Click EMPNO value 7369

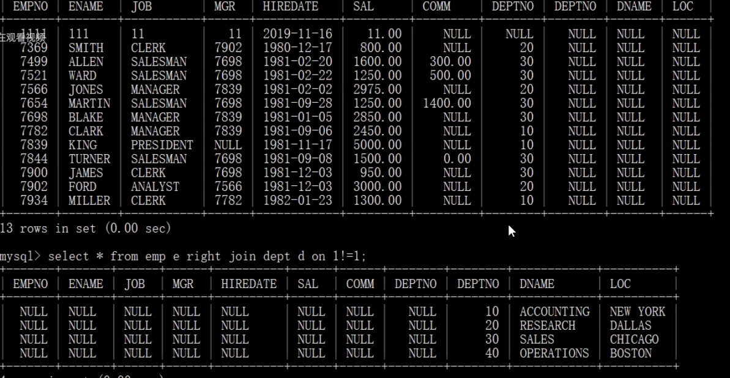pyautogui.click(x=34, y=48)
